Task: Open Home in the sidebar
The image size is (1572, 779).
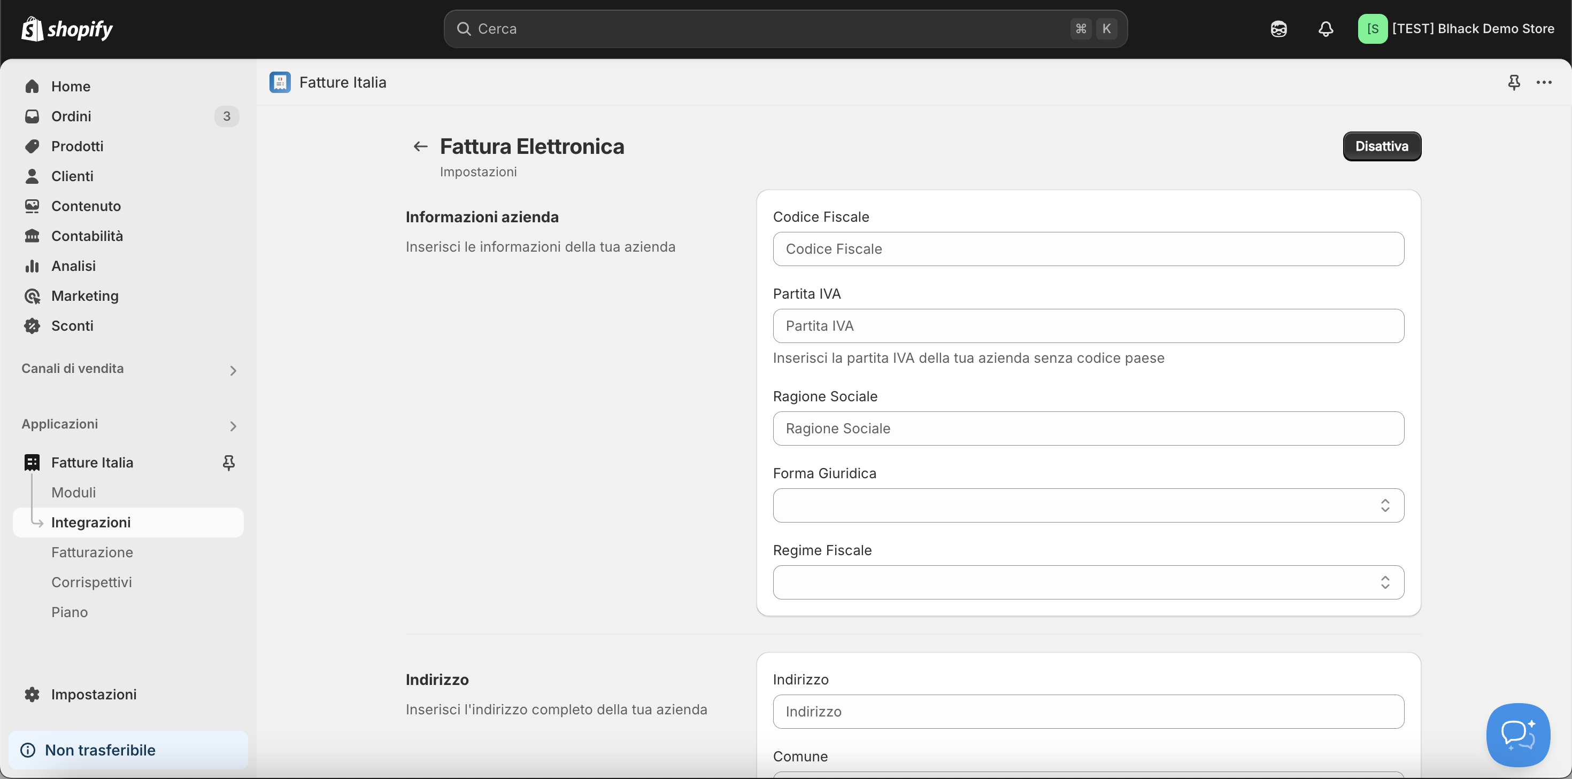Action: pos(128,86)
